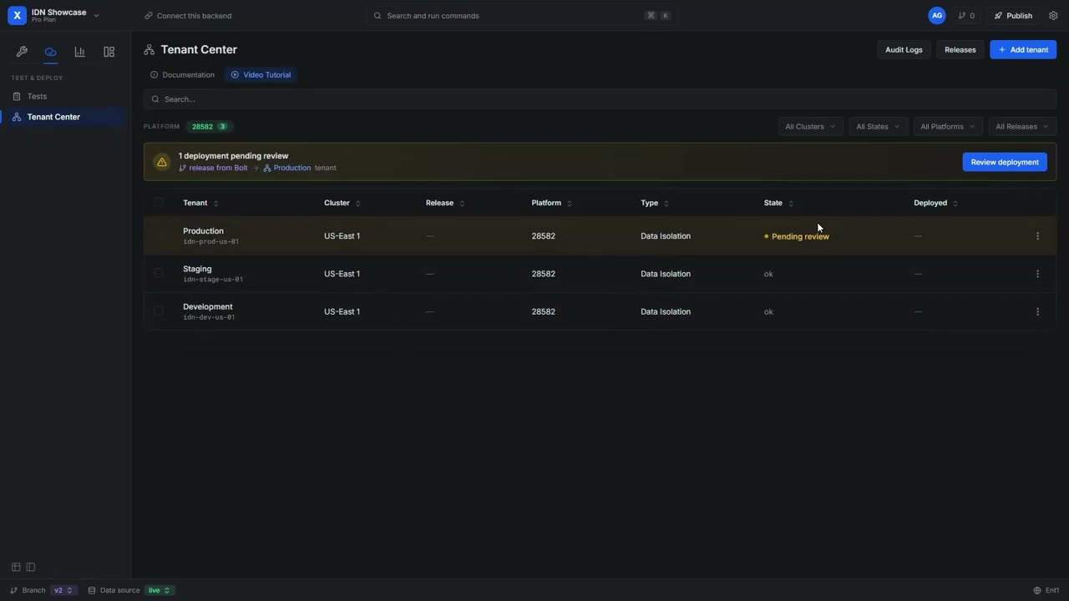Toggle the select-all tenants checkbox
This screenshot has height=601, width=1069.
tap(159, 203)
